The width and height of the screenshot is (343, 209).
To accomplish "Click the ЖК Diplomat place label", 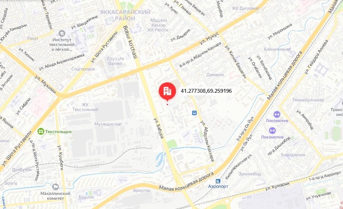I will (245, 9).
